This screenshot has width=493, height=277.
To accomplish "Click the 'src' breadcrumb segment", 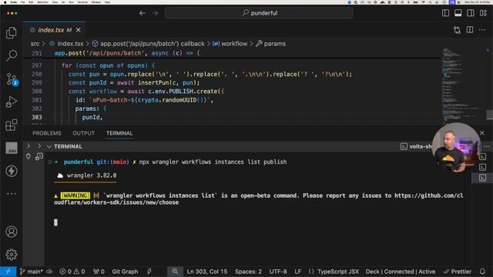I will [x=35, y=44].
